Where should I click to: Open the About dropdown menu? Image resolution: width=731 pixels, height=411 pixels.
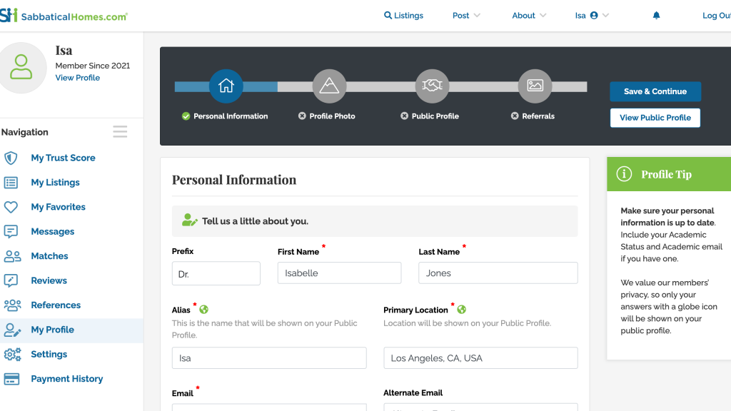[529, 16]
